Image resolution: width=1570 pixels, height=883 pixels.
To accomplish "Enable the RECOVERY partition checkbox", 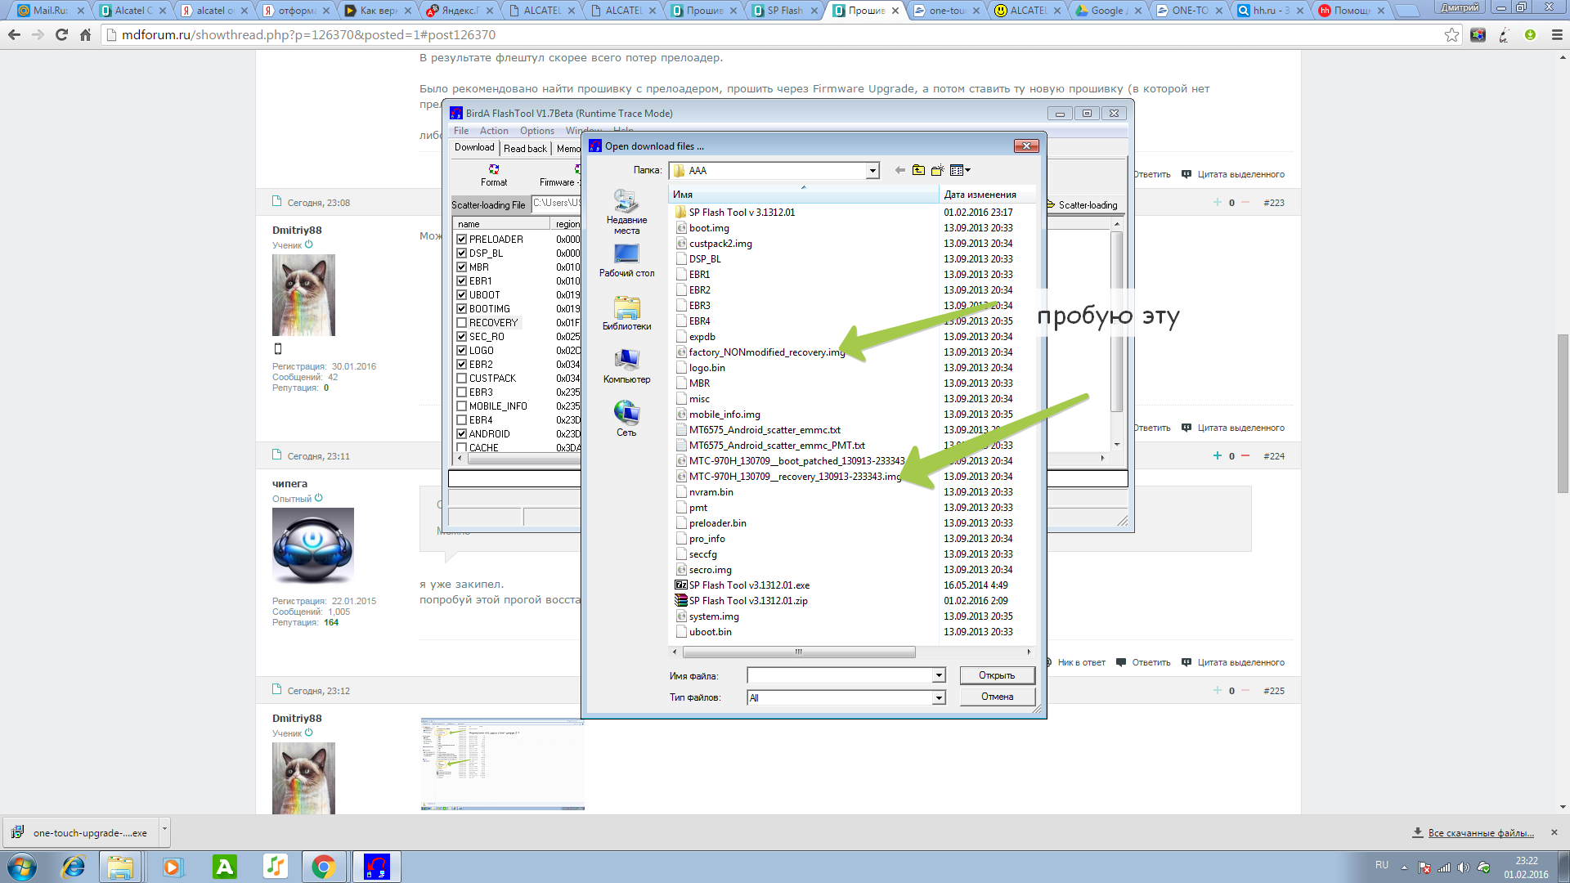I will 462,323.
